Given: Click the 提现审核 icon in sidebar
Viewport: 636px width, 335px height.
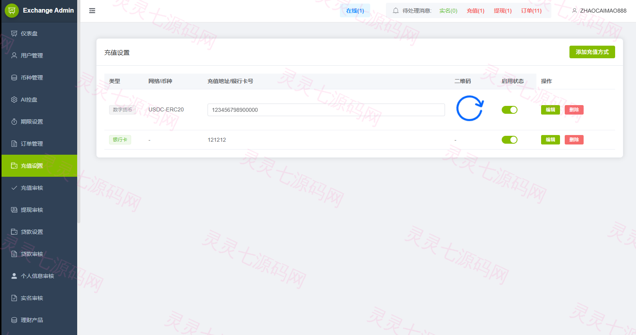Looking at the screenshot, I should pyautogui.click(x=14, y=210).
